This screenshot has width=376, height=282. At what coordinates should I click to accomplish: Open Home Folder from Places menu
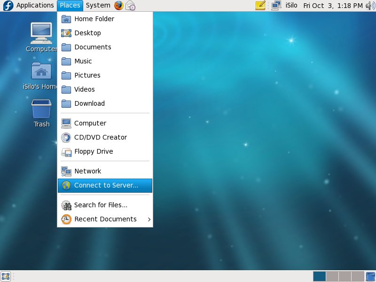click(94, 19)
